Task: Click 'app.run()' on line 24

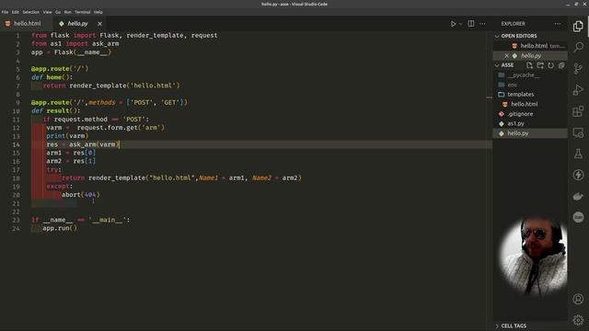Action: pyautogui.click(x=60, y=228)
